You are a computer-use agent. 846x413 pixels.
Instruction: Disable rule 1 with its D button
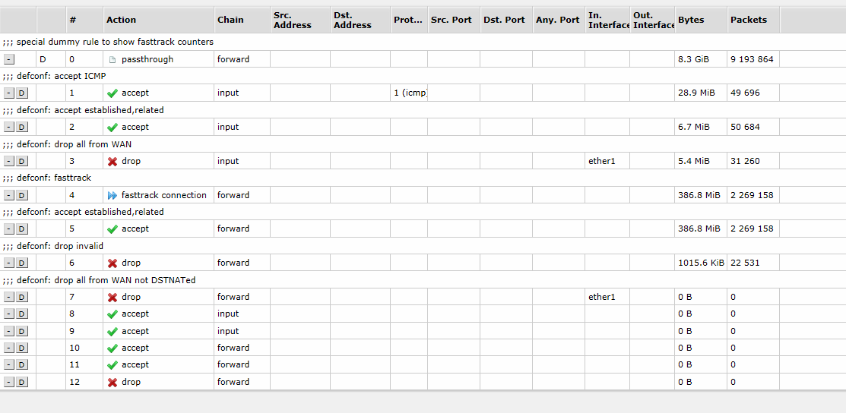[22, 93]
